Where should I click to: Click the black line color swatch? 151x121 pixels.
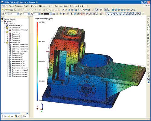tap(47, 14)
